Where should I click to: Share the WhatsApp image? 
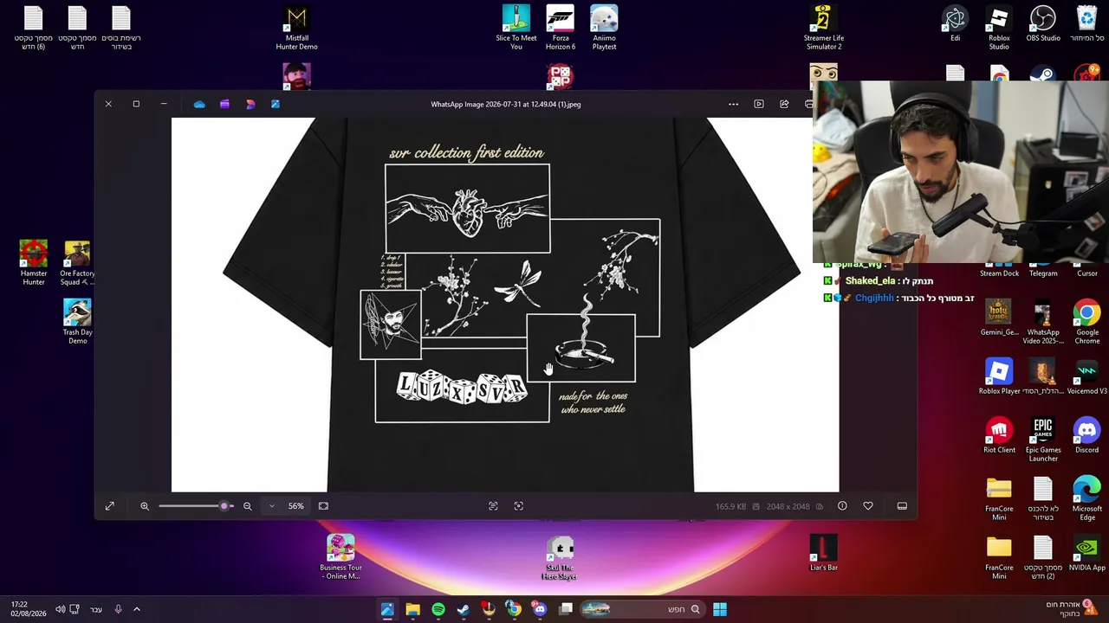784,104
